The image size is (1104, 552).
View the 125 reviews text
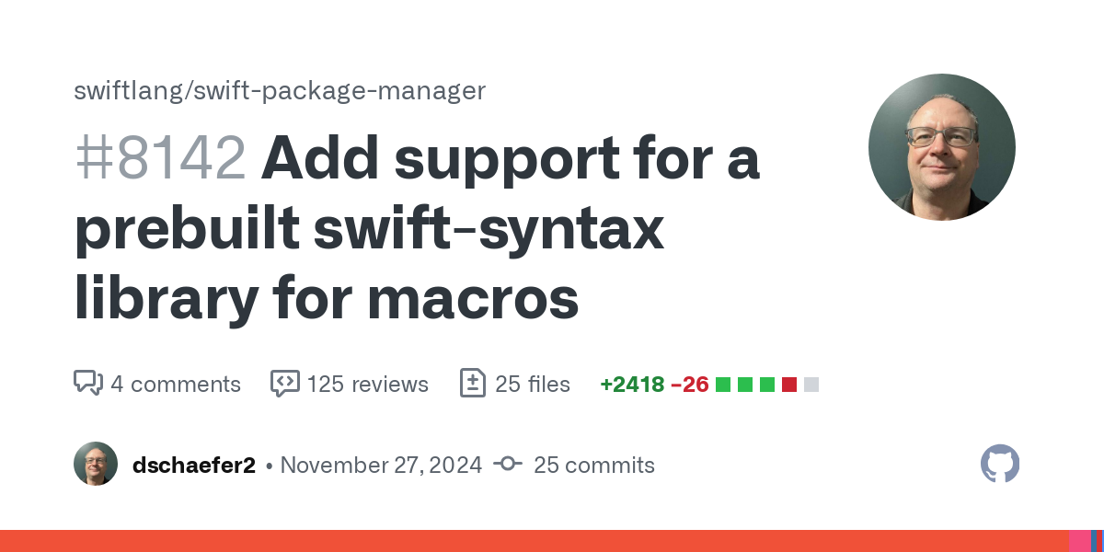click(x=368, y=384)
